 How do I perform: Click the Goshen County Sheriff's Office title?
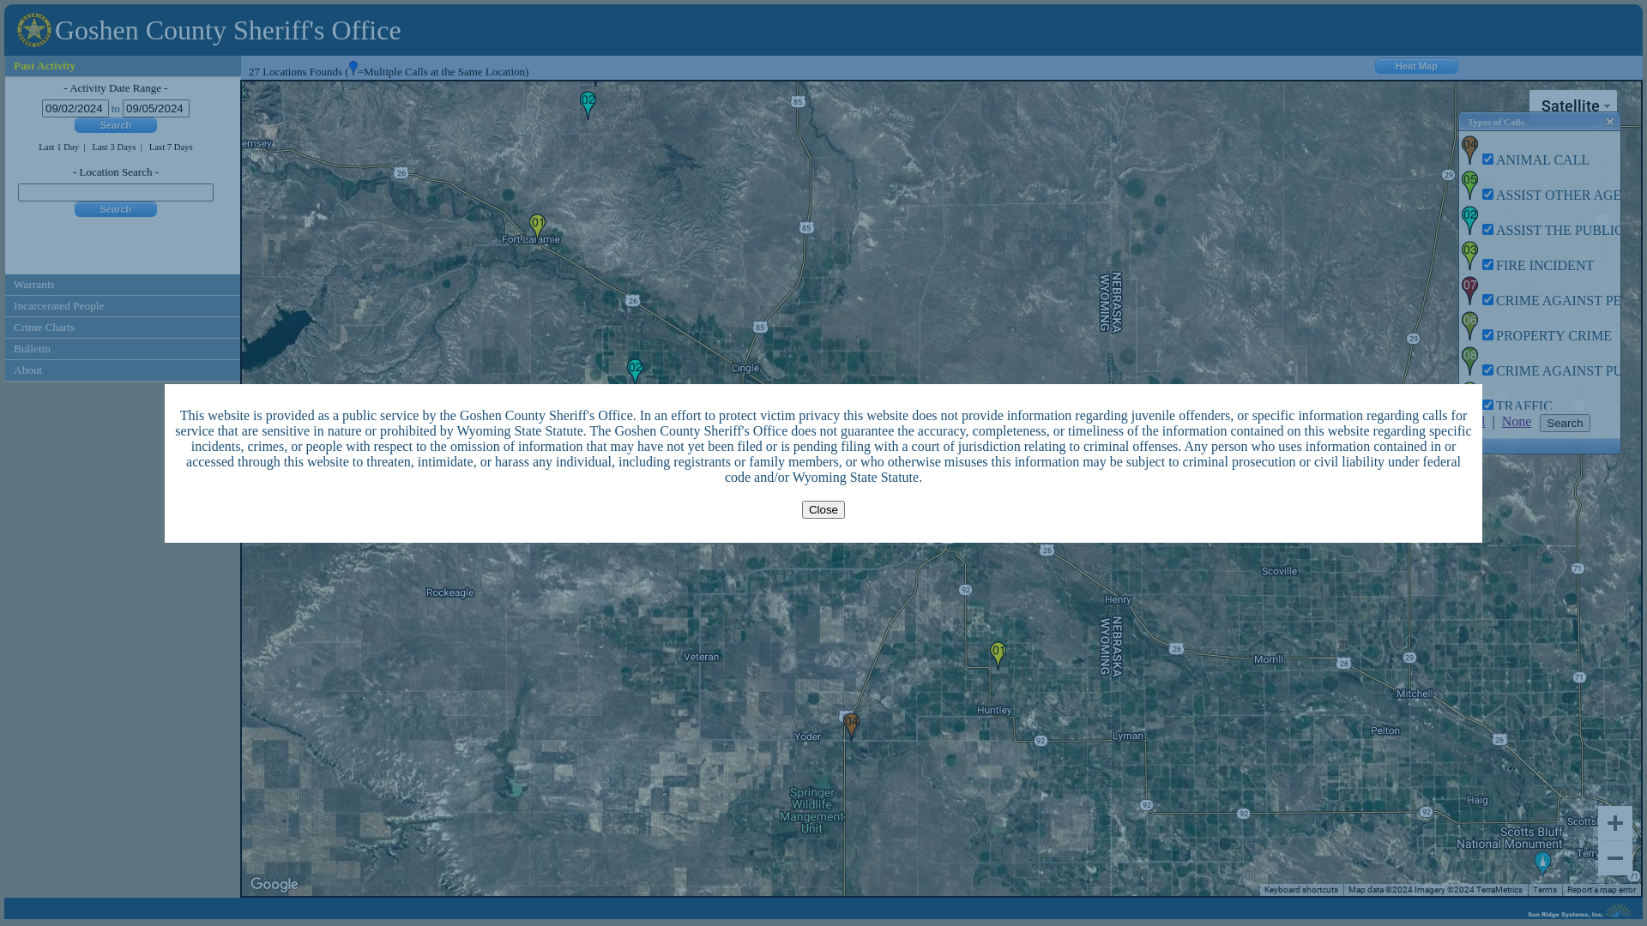(228, 30)
